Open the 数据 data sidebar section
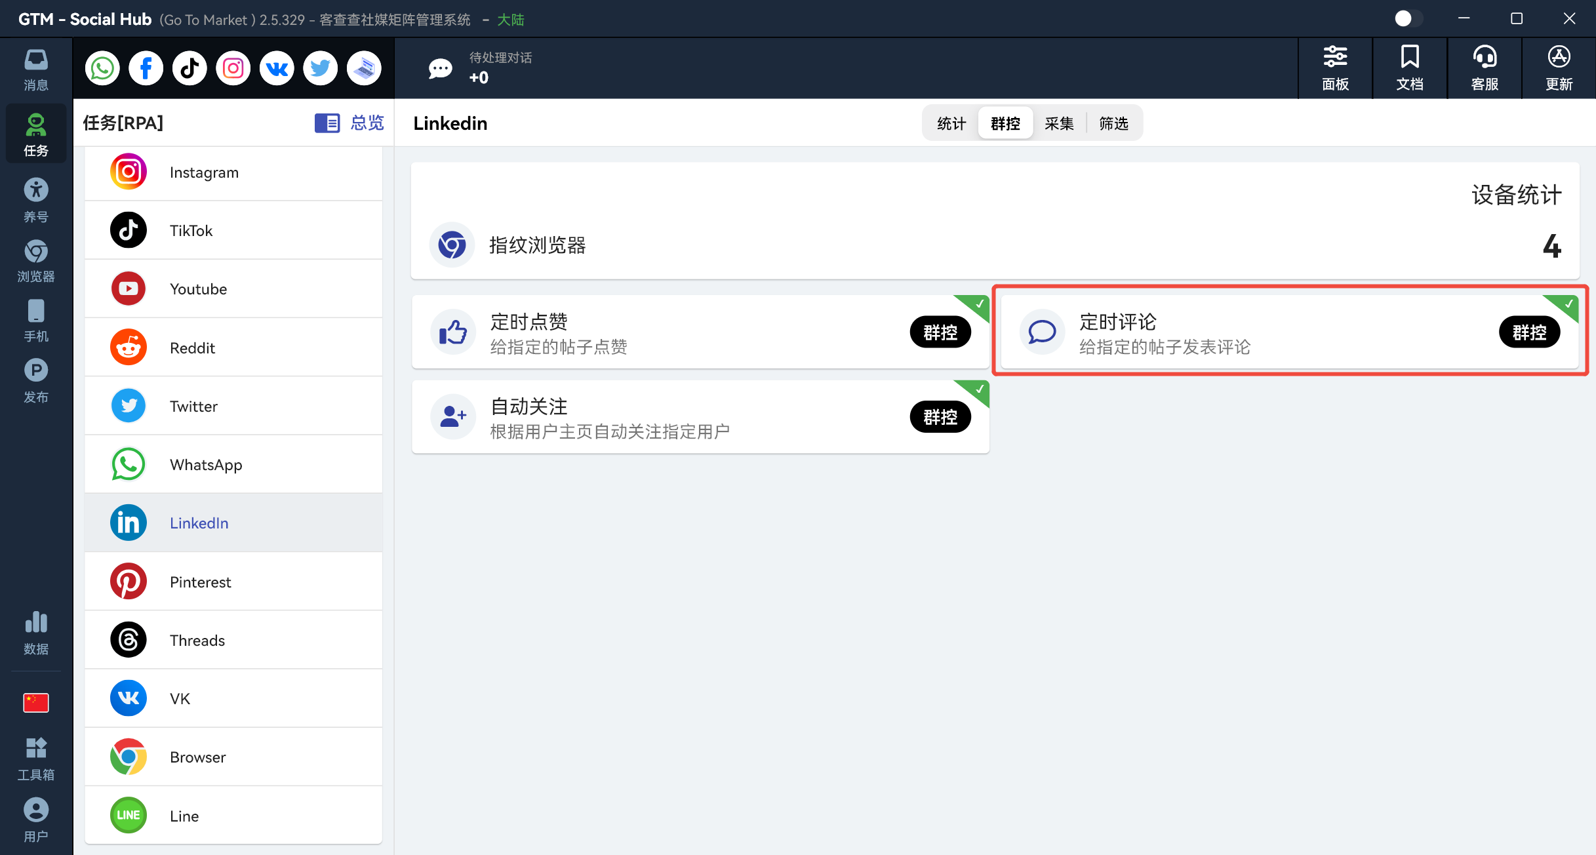Image resolution: width=1596 pixels, height=855 pixels. click(x=36, y=633)
